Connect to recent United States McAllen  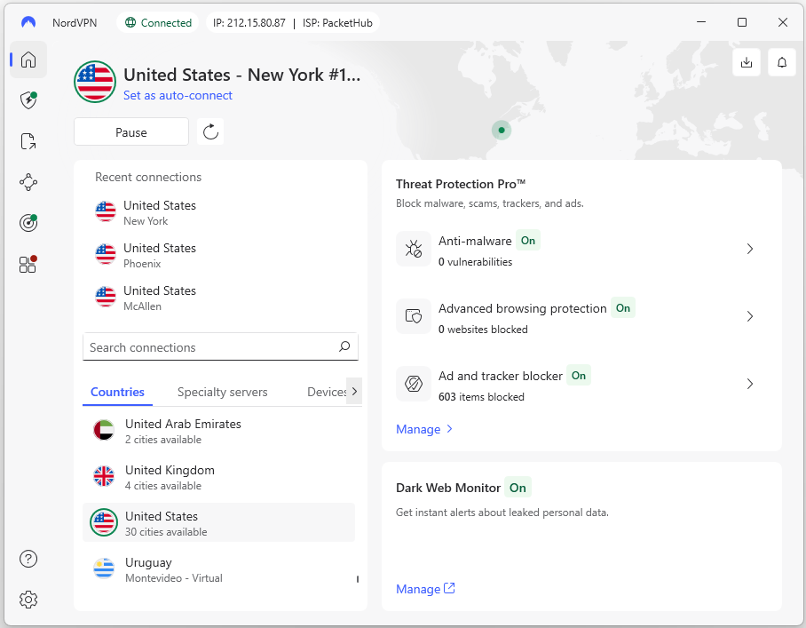pyautogui.click(x=221, y=298)
